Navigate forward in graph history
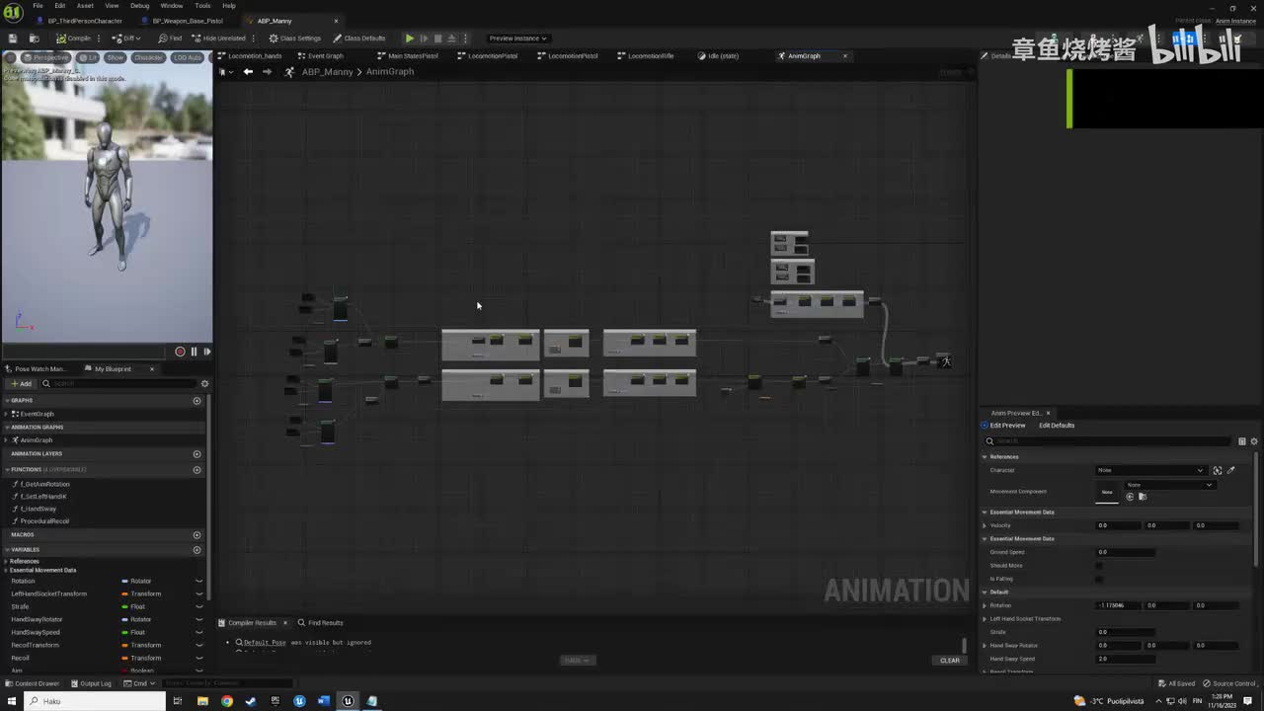The width and height of the screenshot is (1264, 711). [267, 72]
